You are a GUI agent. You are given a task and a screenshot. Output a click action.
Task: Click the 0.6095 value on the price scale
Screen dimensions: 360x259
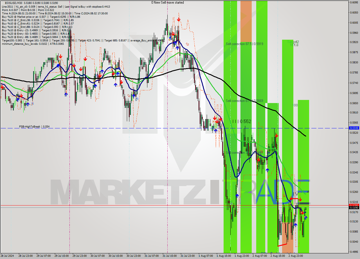pyautogui.click(x=354, y=2)
